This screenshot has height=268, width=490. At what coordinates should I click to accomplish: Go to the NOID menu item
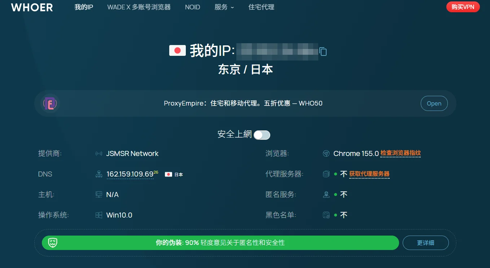coord(192,7)
